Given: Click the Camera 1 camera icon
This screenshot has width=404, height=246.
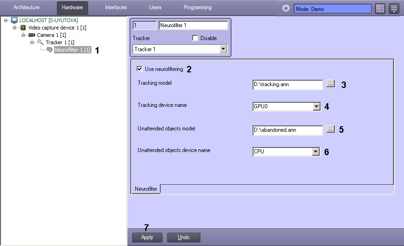Looking at the screenshot, I should click(x=32, y=35).
